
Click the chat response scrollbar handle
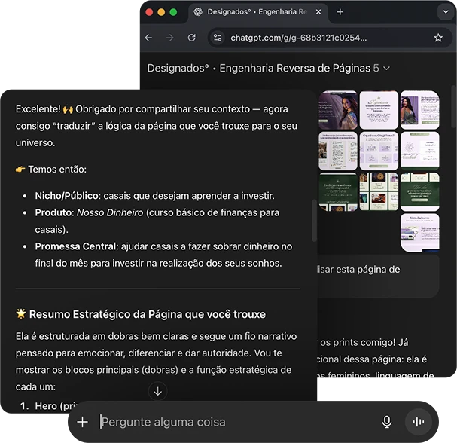(314, 221)
